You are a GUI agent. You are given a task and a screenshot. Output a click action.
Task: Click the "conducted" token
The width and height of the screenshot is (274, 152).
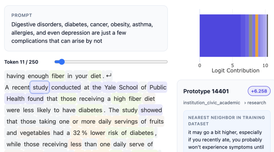pyautogui.click(x=66, y=87)
